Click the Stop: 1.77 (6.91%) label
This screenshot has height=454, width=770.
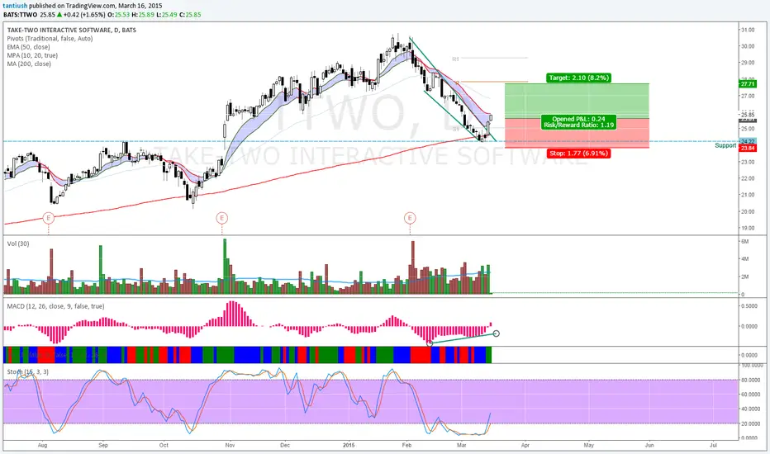tap(579, 154)
